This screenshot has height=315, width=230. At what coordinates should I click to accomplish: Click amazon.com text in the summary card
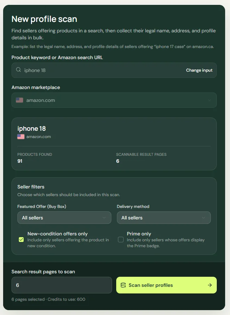(39, 137)
